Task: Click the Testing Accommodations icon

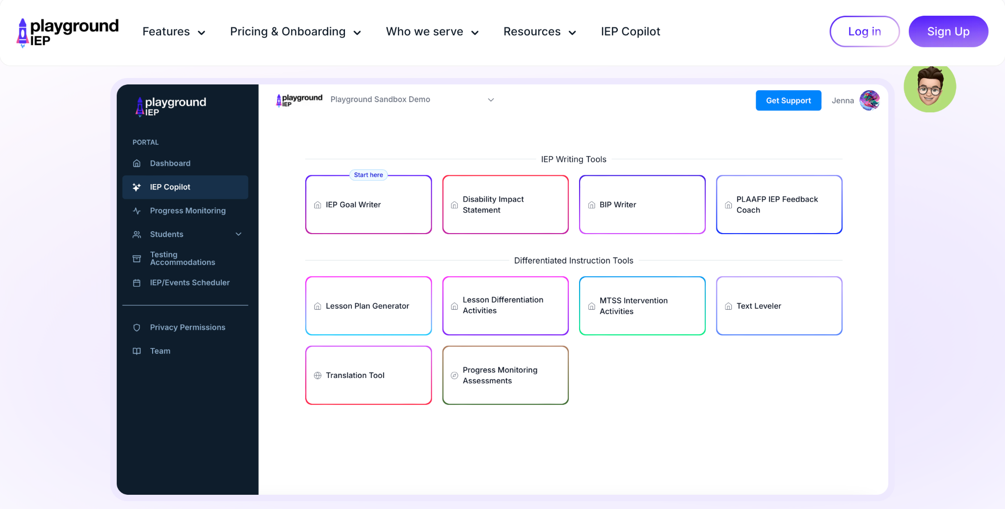Action: (136, 258)
